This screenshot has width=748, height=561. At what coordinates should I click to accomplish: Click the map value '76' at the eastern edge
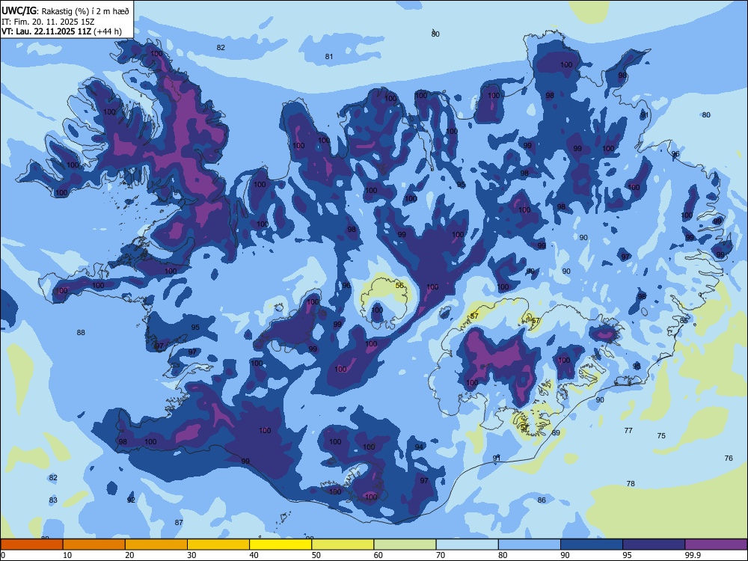729,458
